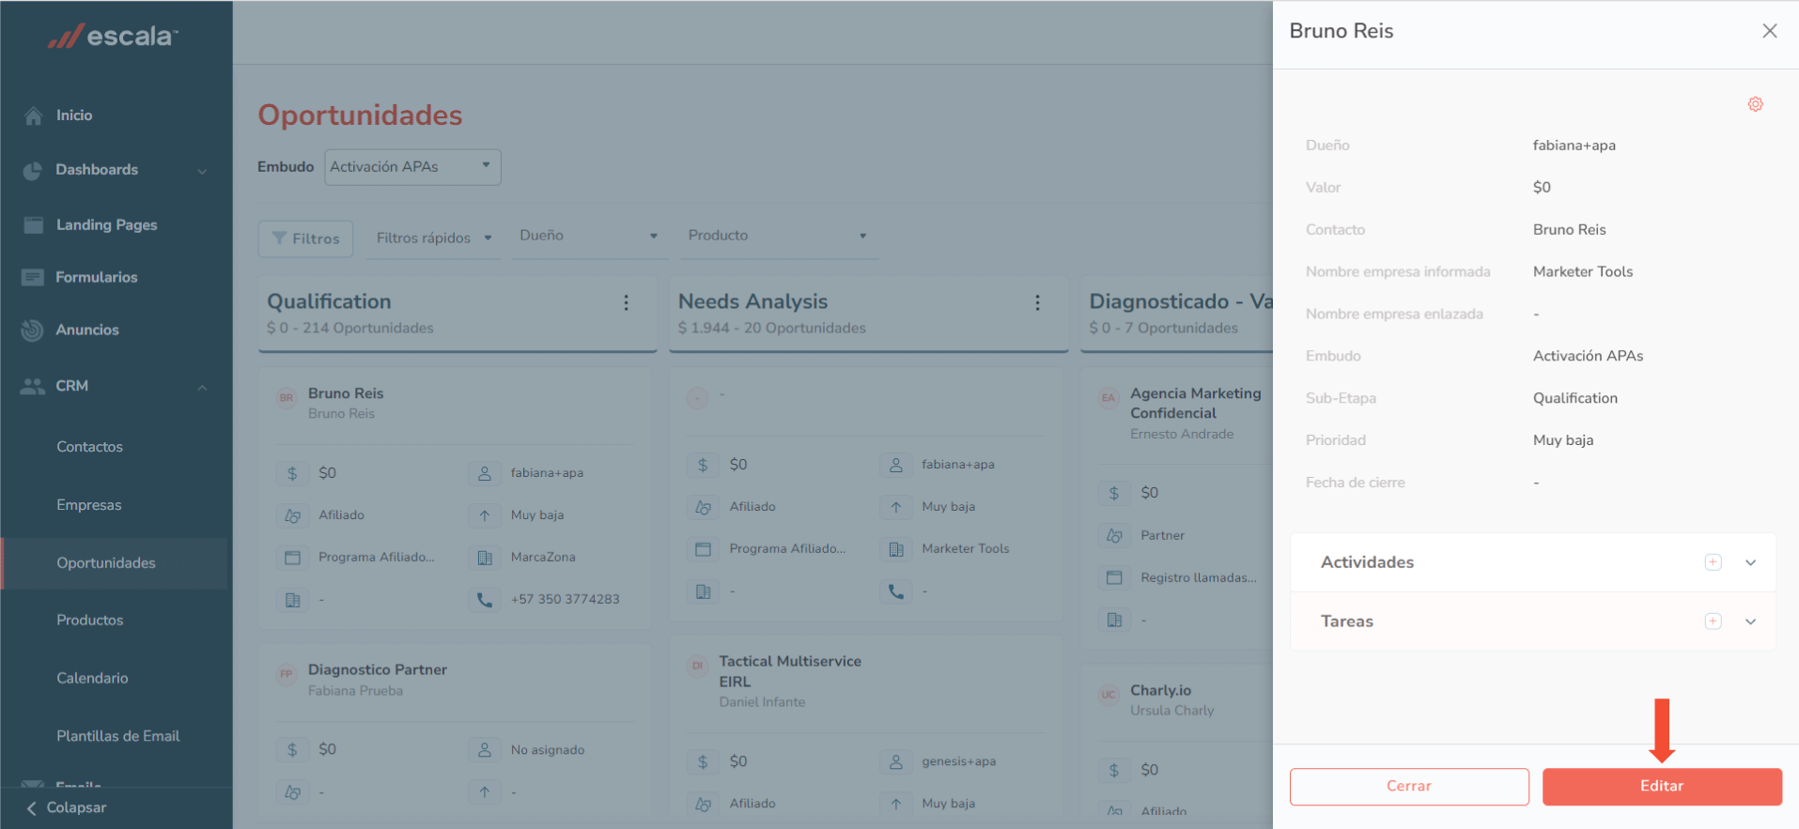
Task: Add a new task with the plus icon
Action: point(1713,622)
